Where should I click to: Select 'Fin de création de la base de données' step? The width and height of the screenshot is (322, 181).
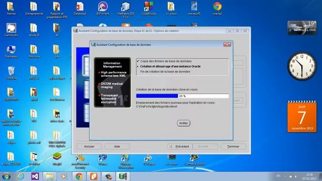click(x=165, y=71)
